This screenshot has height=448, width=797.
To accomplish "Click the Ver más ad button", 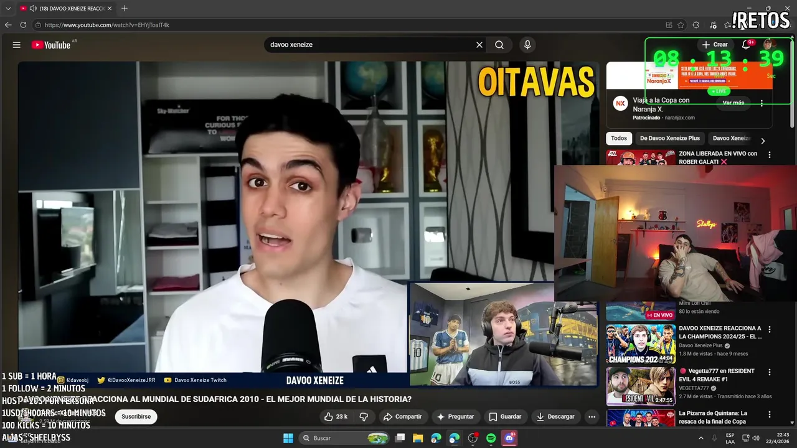I will (x=733, y=103).
